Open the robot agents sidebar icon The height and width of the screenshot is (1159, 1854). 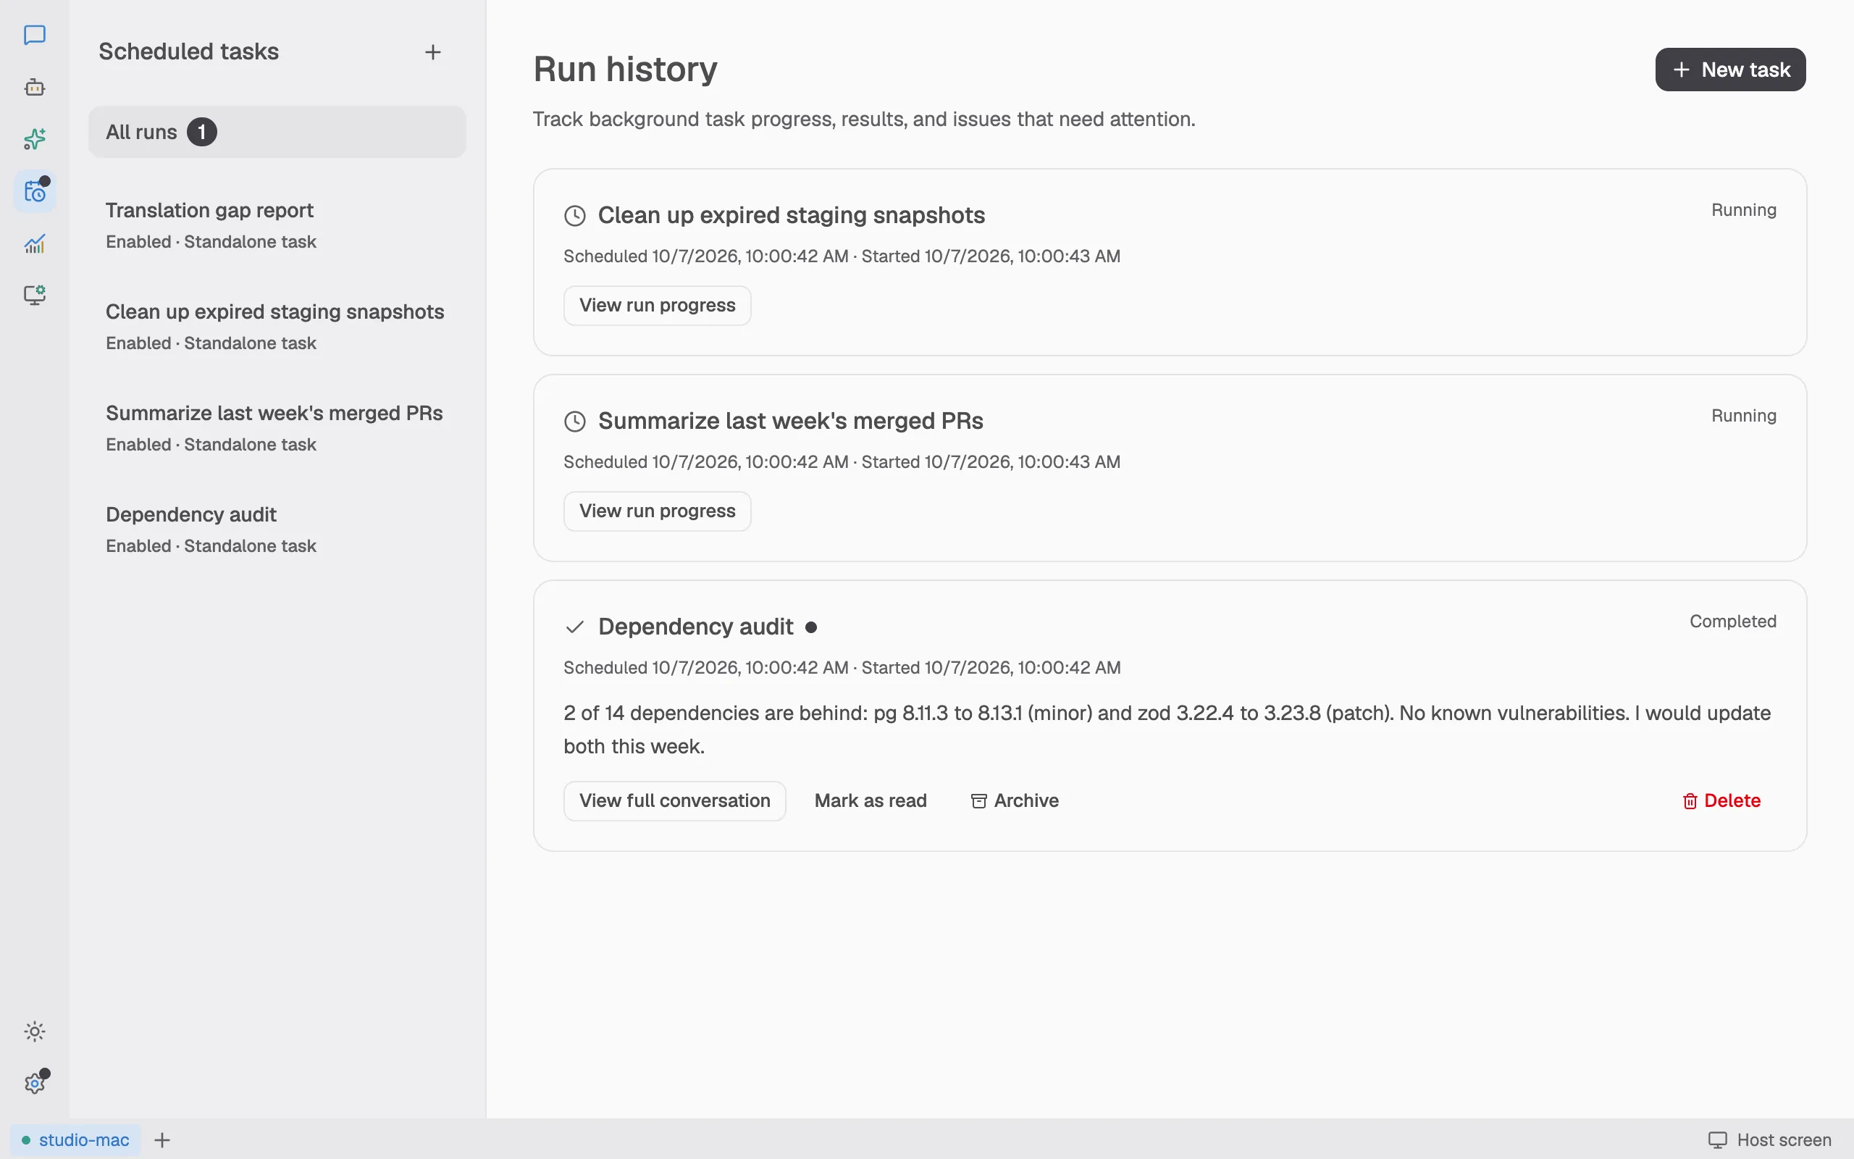tap(35, 88)
